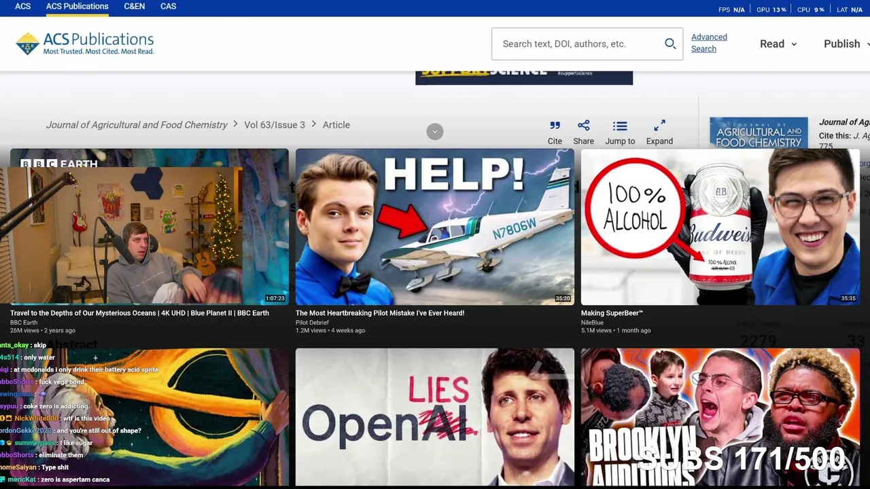Select the C&EN top tab
This screenshot has width=870, height=489.
point(135,6)
